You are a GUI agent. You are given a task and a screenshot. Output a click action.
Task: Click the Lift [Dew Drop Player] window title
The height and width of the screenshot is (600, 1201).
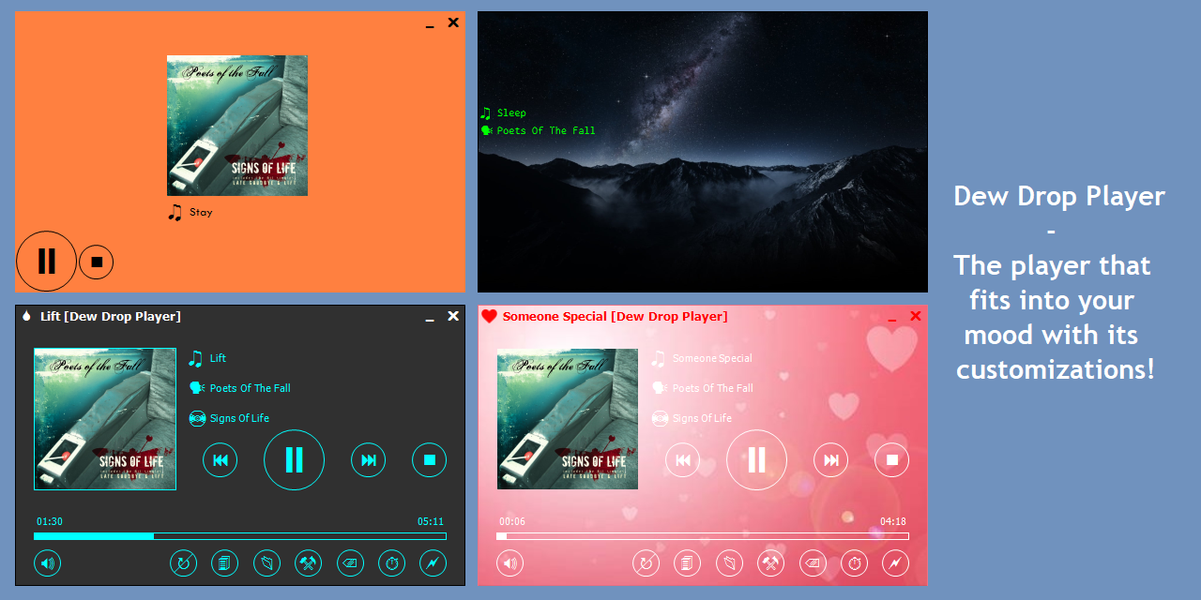coord(111,317)
